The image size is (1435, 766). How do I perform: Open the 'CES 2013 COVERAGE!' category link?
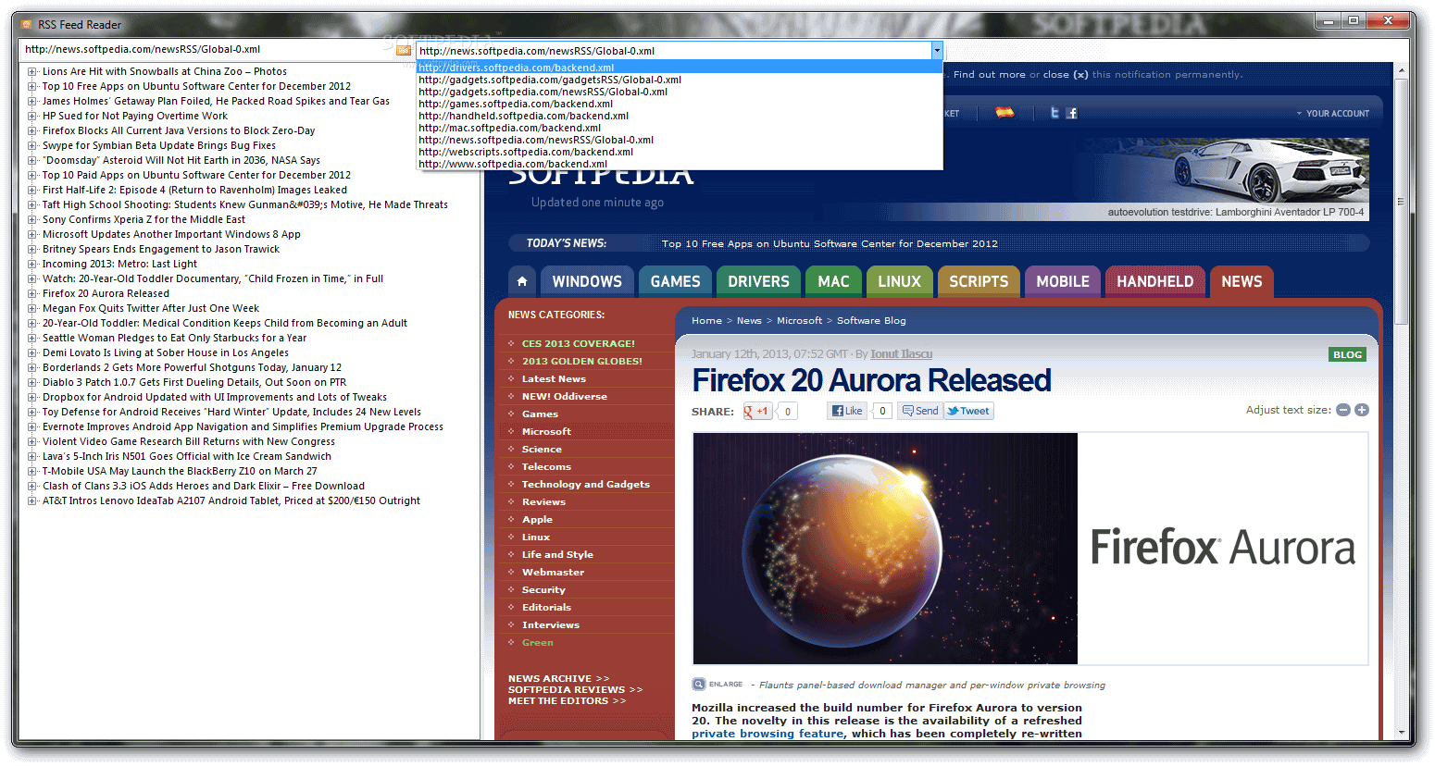(x=578, y=343)
